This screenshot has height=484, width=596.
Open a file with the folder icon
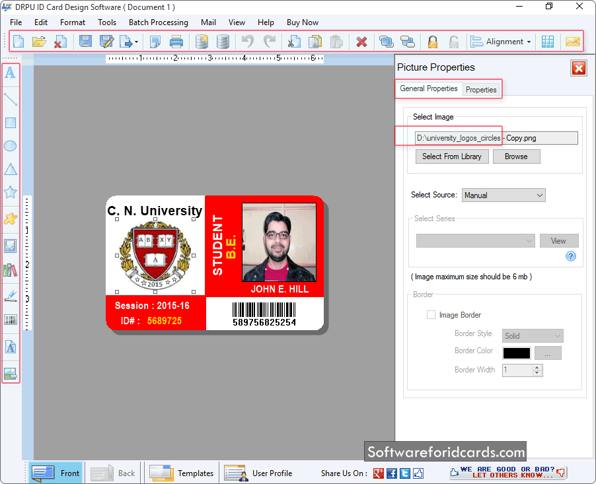39,41
